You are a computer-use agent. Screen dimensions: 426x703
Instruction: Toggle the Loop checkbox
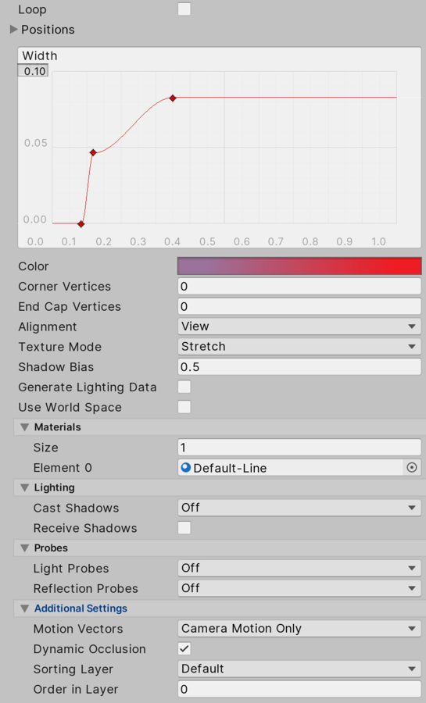click(x=184, y=9)
